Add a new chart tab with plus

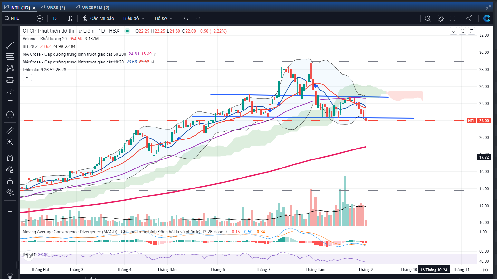tap(479, 7)
